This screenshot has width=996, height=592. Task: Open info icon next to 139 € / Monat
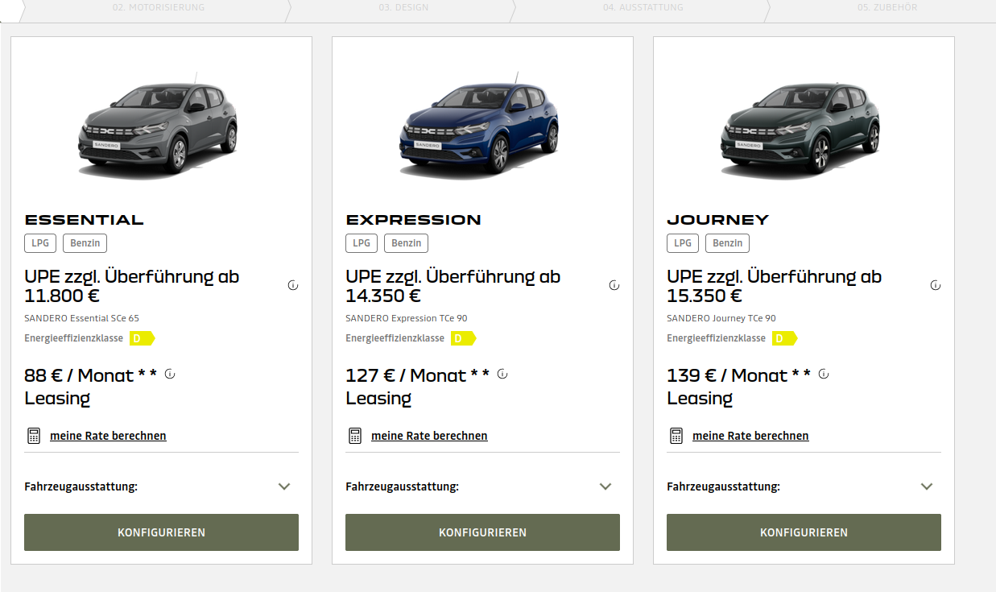click(x=824, y=374)
